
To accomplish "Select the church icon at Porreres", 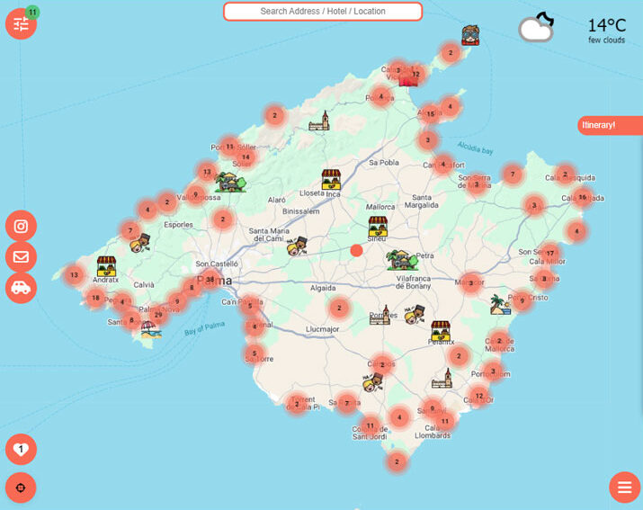I will (380, 315).
